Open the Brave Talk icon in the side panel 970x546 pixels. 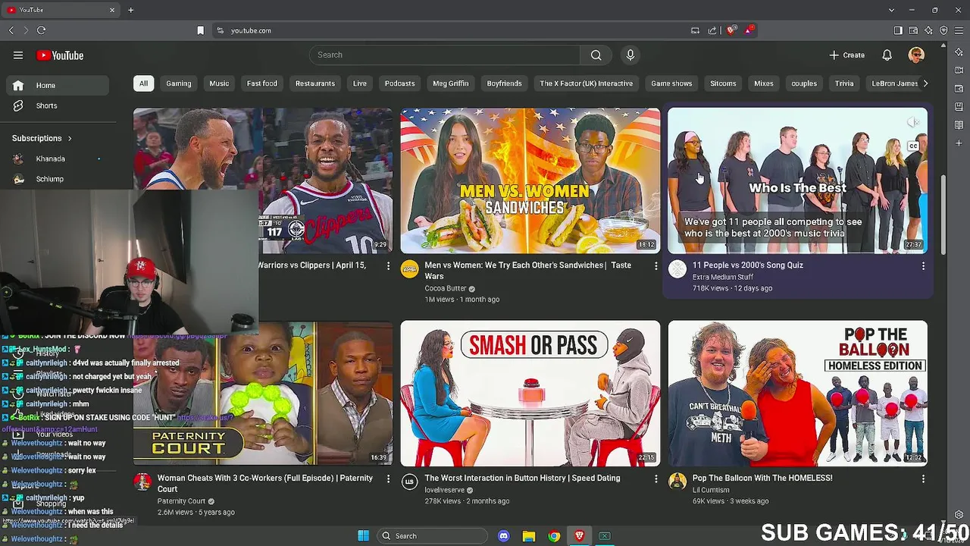[x=959, y=71]
